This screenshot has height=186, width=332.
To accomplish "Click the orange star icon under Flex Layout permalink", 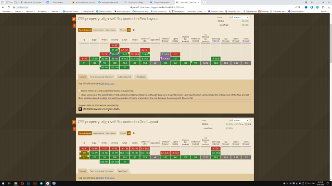I will pyautogui.click(x=74, y=26).
